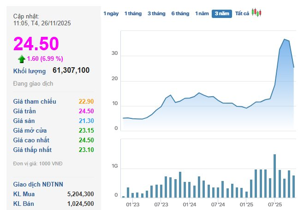
Task: Choose the 3 tháng range tab
Action: coord(156,14)
